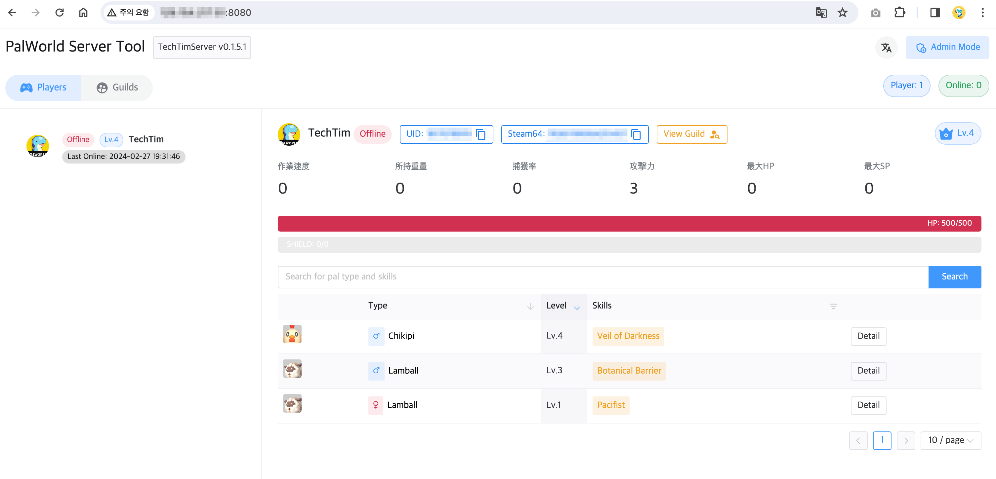Sort the table by the Type column
The height and width of the screenshot is (479, 996).
(530, 306)
